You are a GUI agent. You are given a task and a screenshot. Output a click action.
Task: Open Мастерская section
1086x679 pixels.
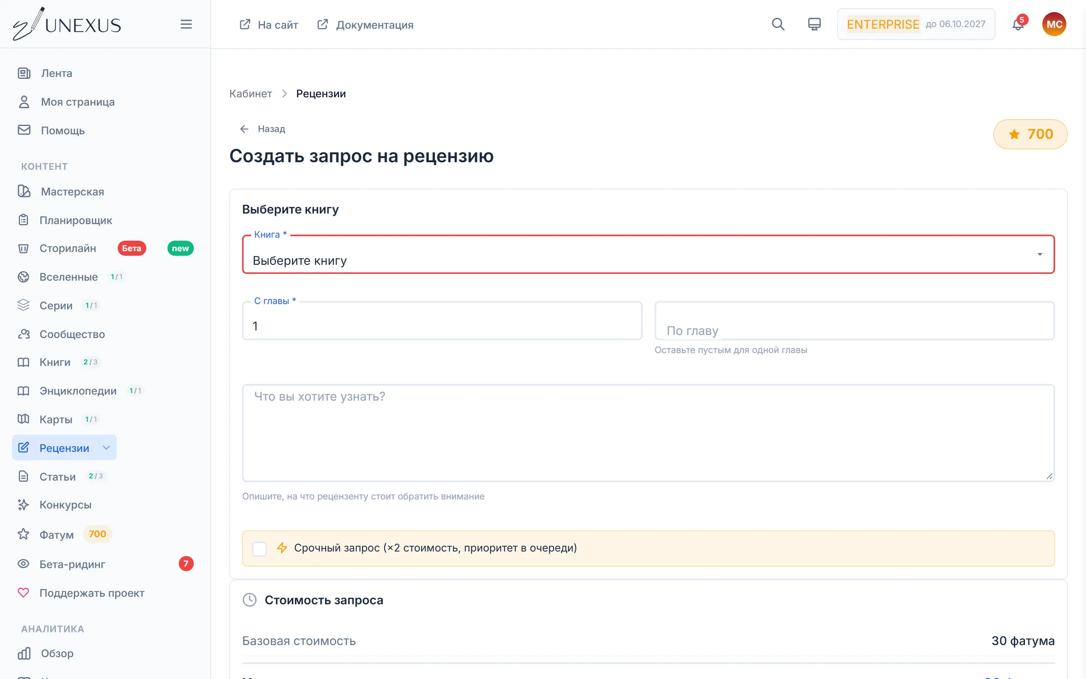point(72,191)
